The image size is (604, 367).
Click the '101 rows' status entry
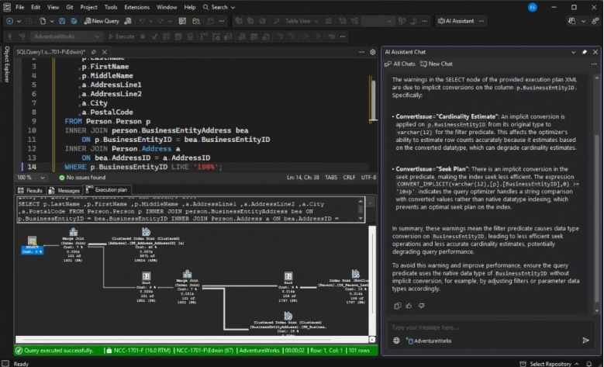coord(359,351)
